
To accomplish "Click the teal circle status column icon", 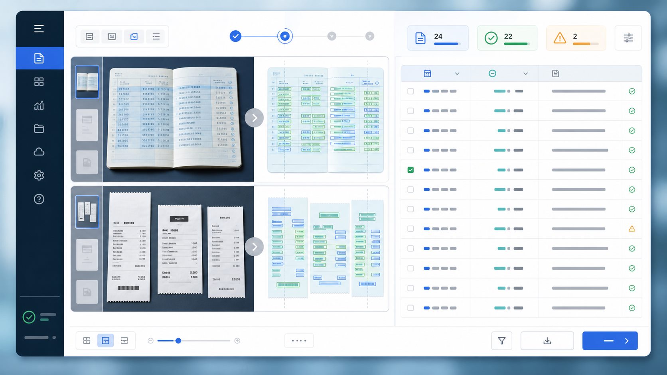I will coord(492,73).
